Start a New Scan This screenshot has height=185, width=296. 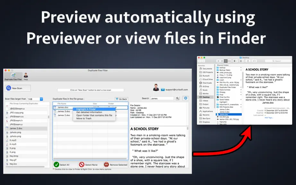pyautogui.click(x=18, y=88)
